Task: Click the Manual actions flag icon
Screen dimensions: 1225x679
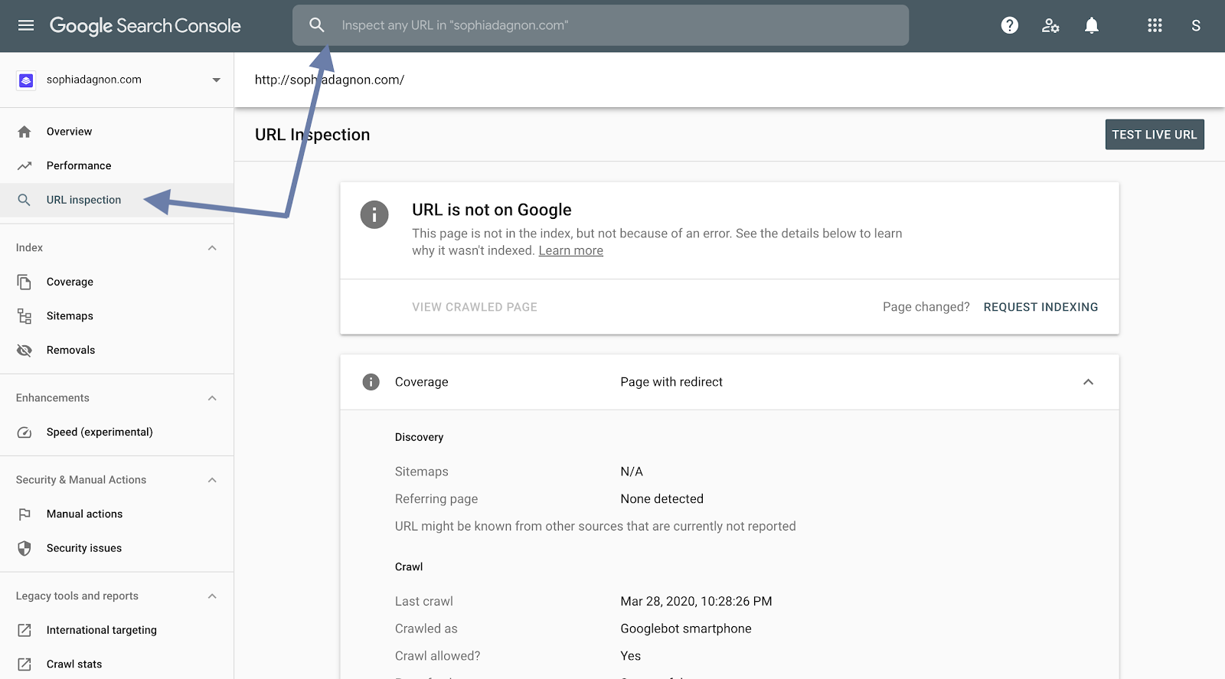Action: (24, 514)
